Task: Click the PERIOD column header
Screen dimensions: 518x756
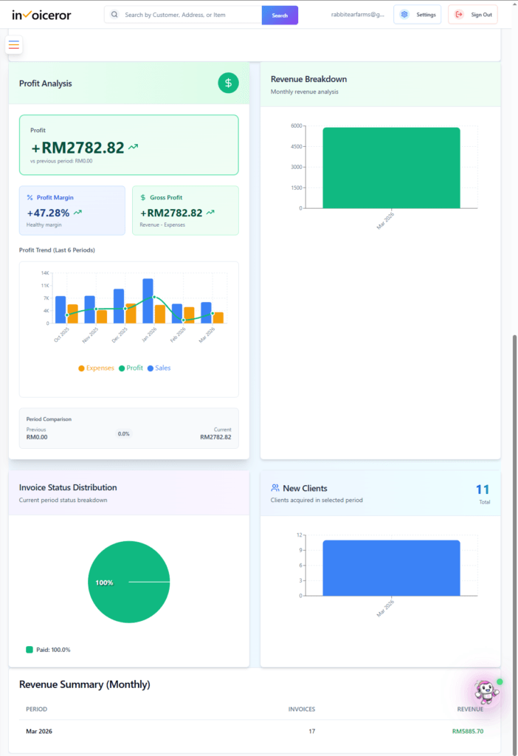Action: pos(37,709)
